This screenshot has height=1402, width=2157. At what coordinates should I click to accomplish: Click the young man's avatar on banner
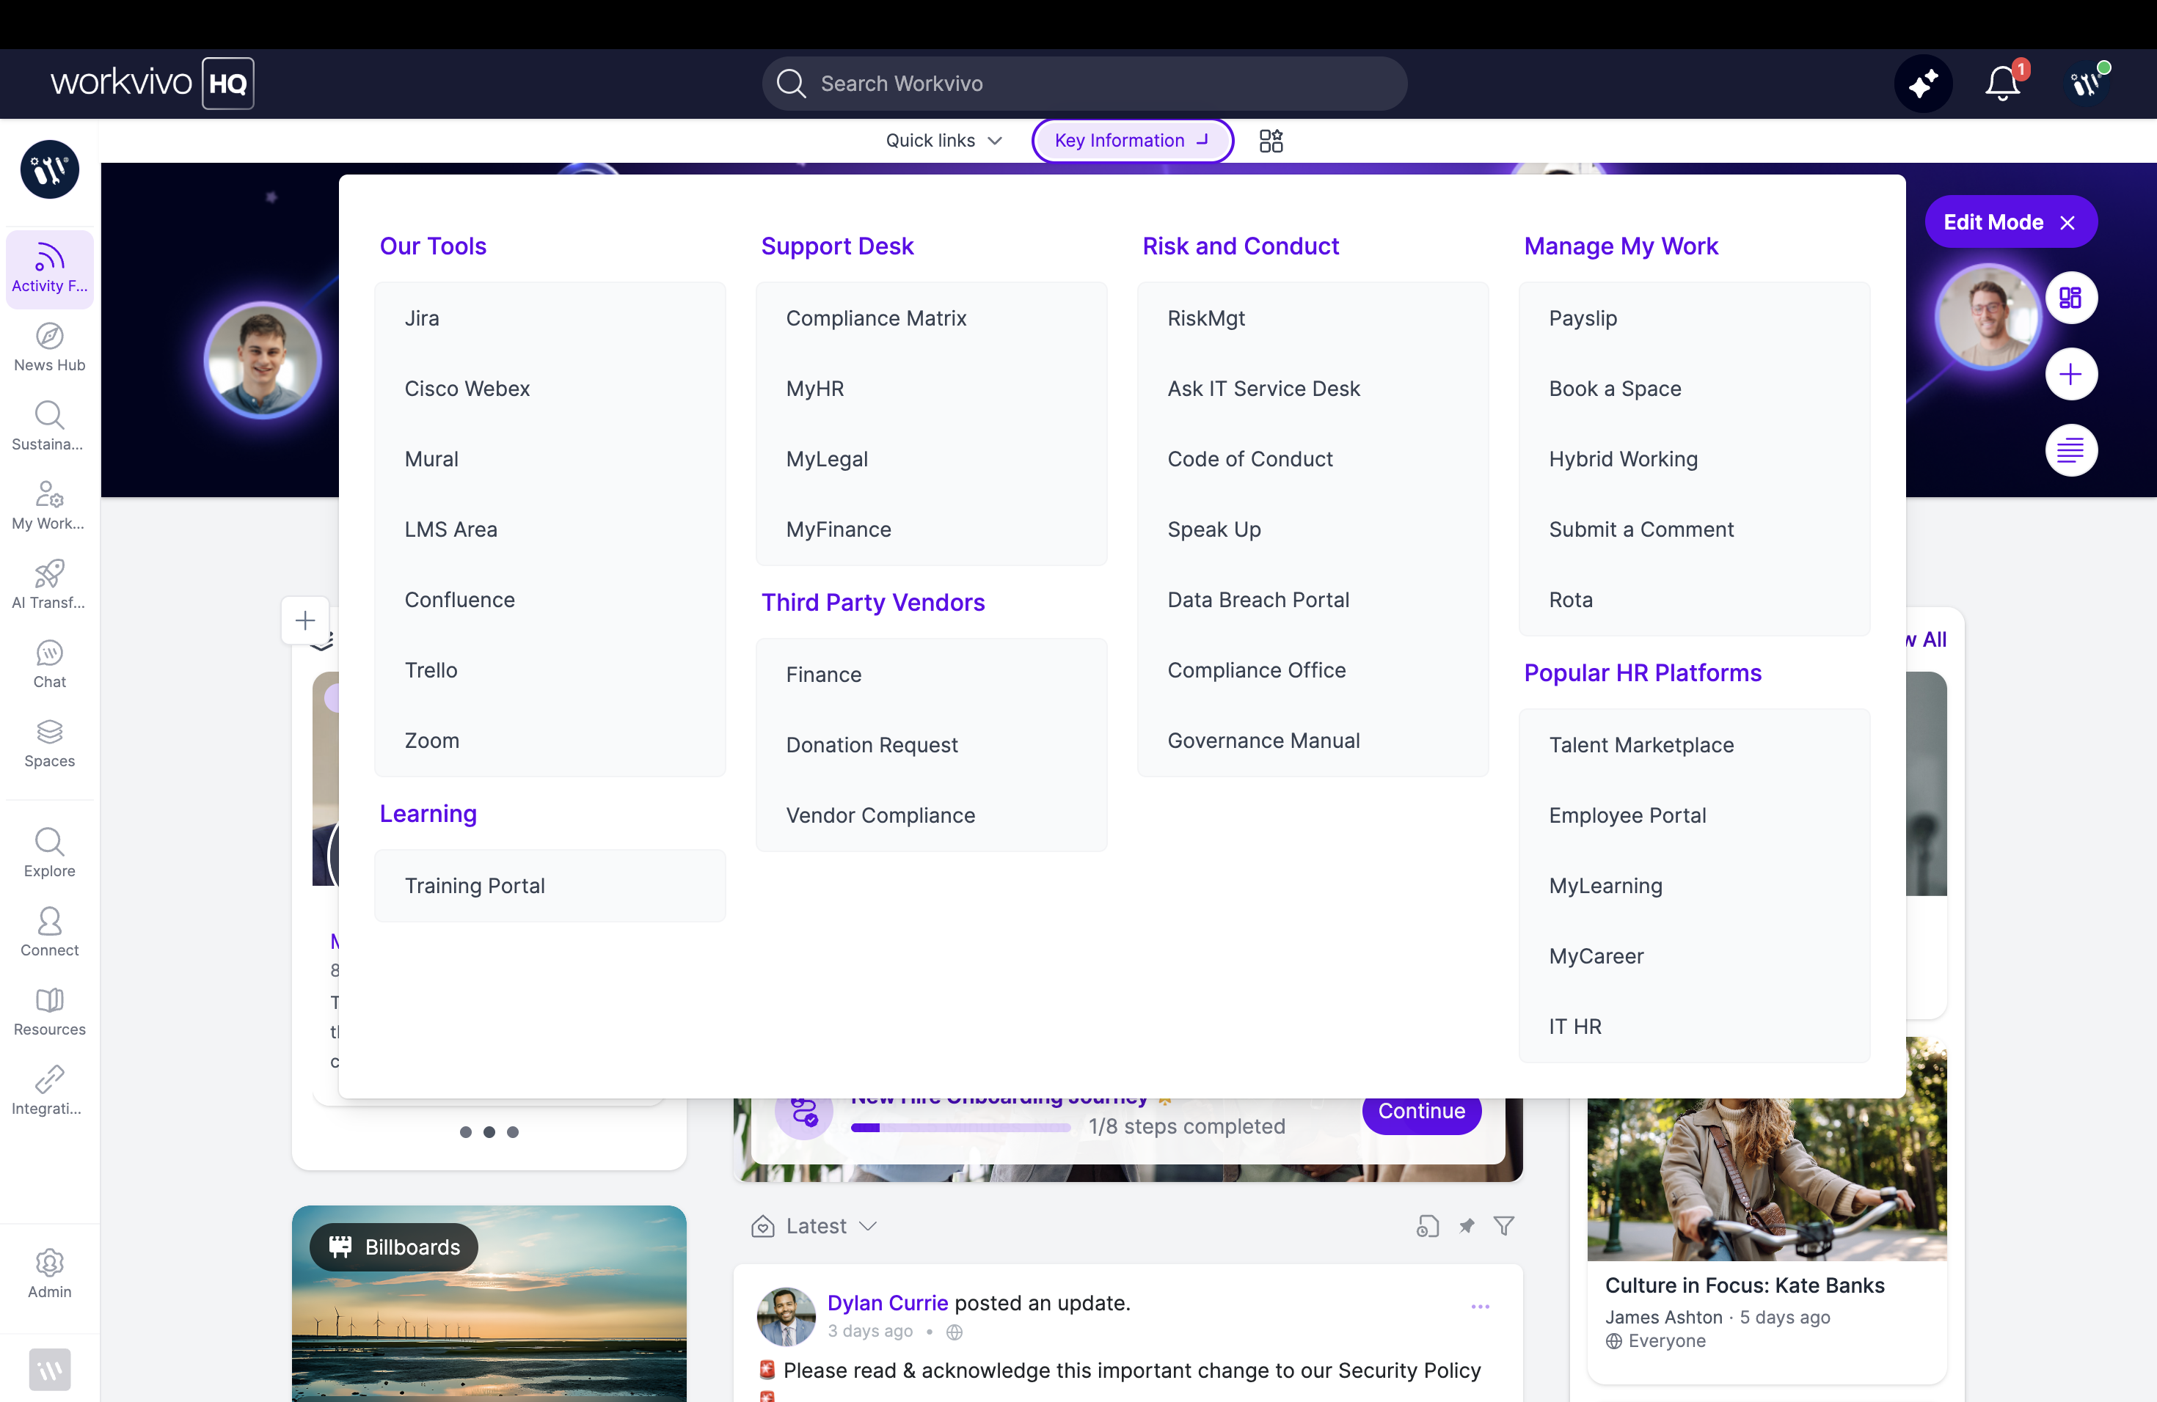(262, 361)
